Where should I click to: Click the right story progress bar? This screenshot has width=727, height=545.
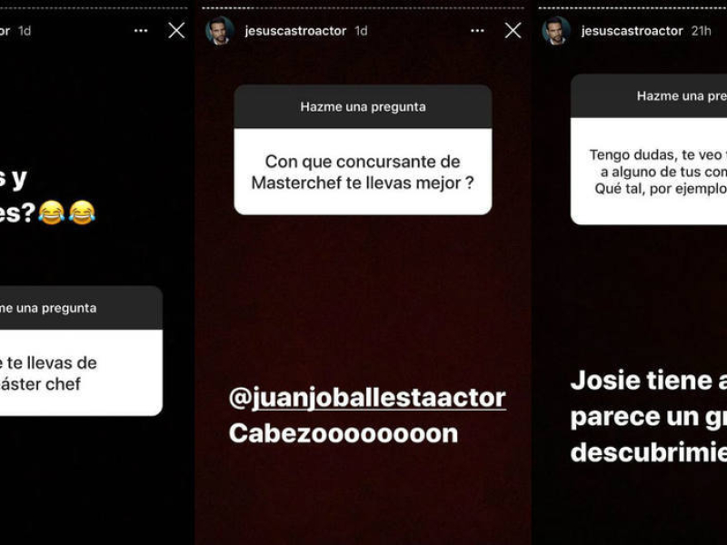coord(632,8)
